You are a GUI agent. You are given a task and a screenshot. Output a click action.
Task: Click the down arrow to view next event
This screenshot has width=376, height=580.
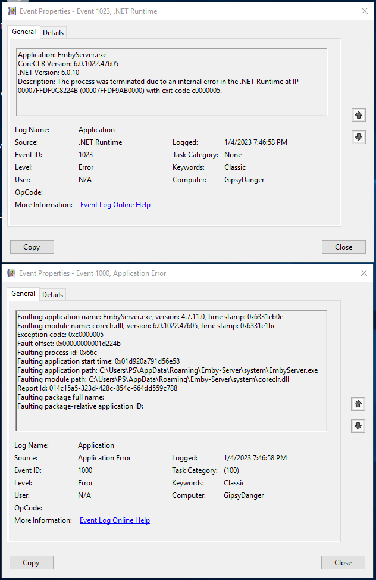click(x=358, y=137)
